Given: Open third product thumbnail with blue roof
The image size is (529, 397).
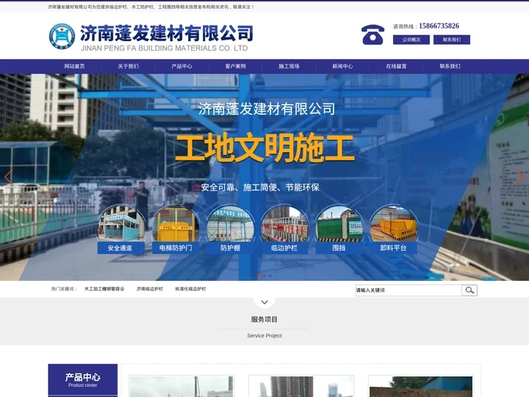Looking at the screenshot, I should click(x=421, y=387).
